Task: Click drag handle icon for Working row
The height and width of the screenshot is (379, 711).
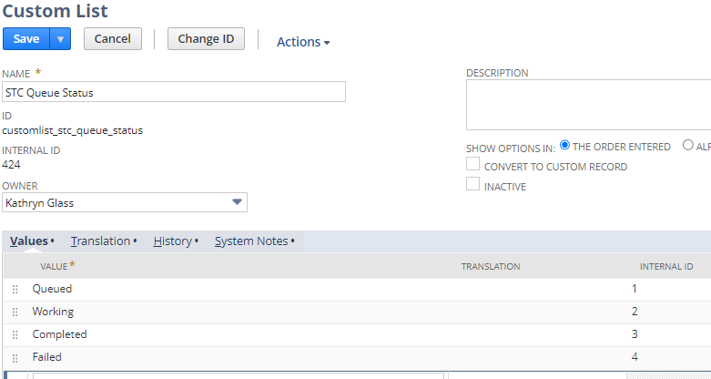Action: [x=15, y=312]
